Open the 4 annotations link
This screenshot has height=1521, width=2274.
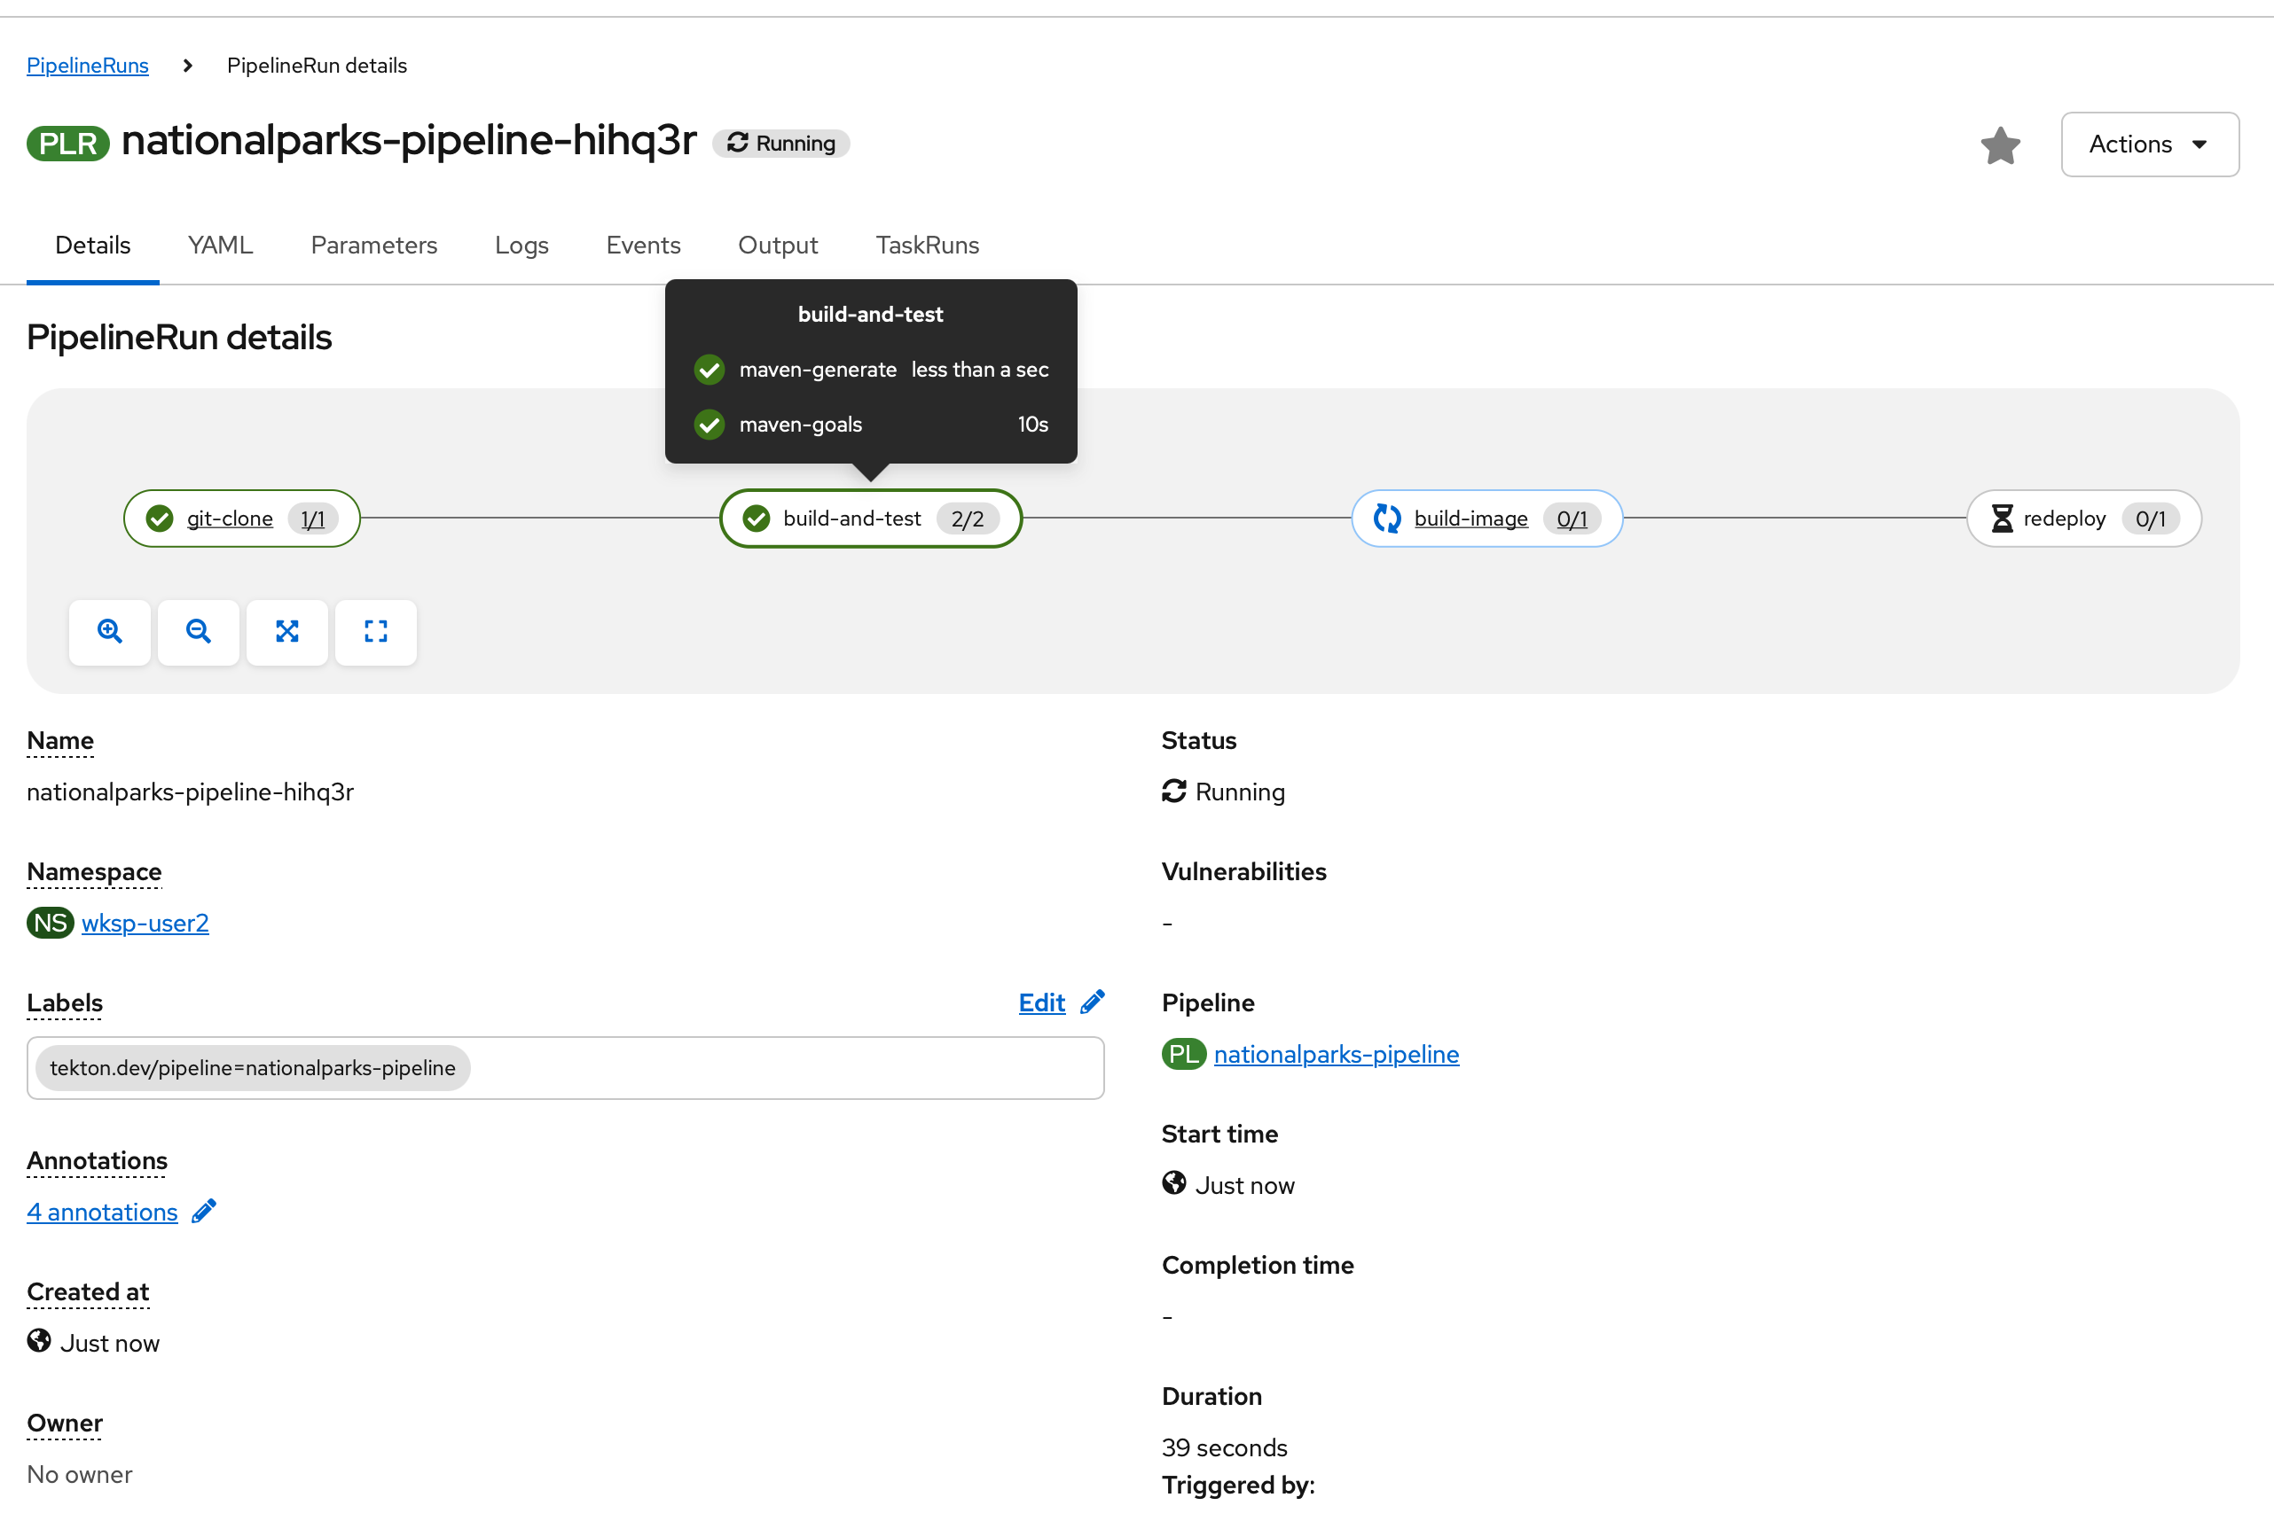[x=102, y=1212]
